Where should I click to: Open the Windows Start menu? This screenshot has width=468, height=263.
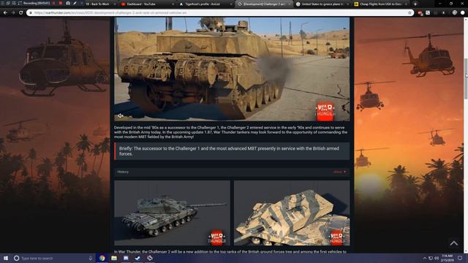point(6,258)
